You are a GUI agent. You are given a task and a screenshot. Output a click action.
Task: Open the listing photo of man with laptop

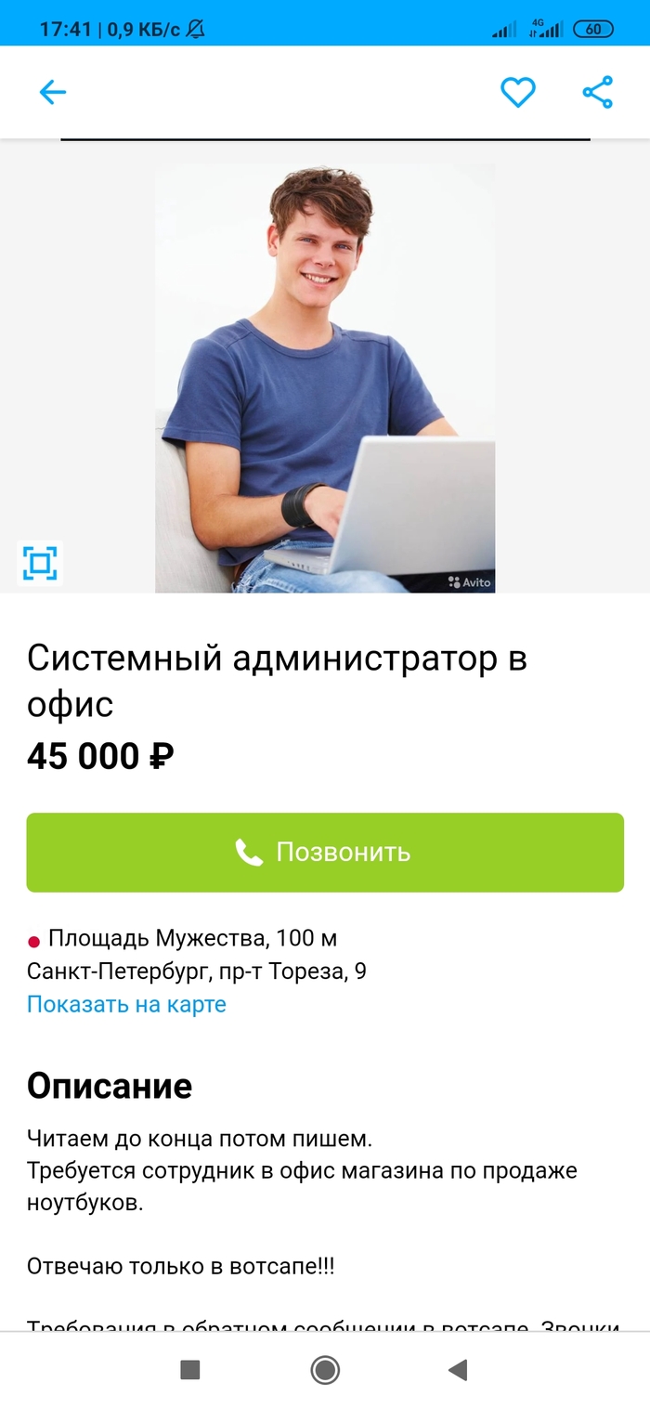(x=325, y=378)
